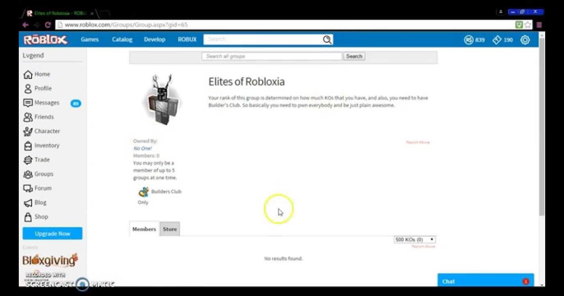This screenshot has height=296, width=564.
Task: Open Home from the sidebar
Action: pyautogui.click(x=37, y=74)
